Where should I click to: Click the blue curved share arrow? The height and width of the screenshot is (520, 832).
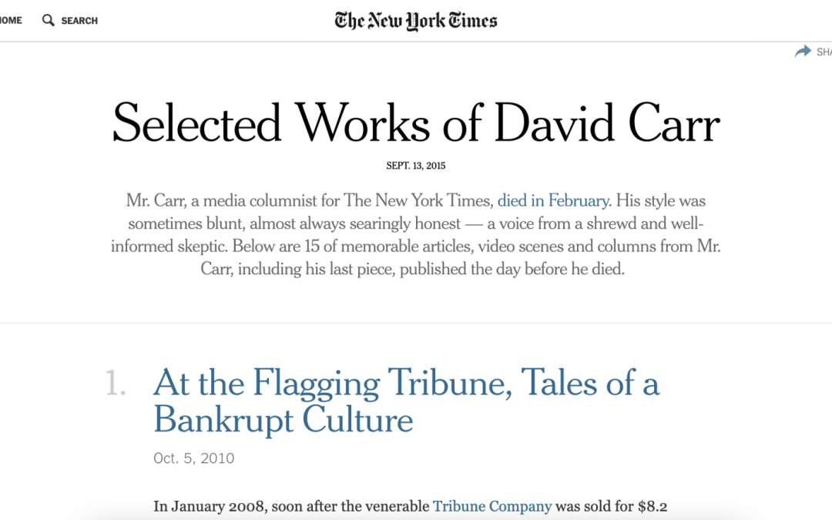tap(802, 51)
